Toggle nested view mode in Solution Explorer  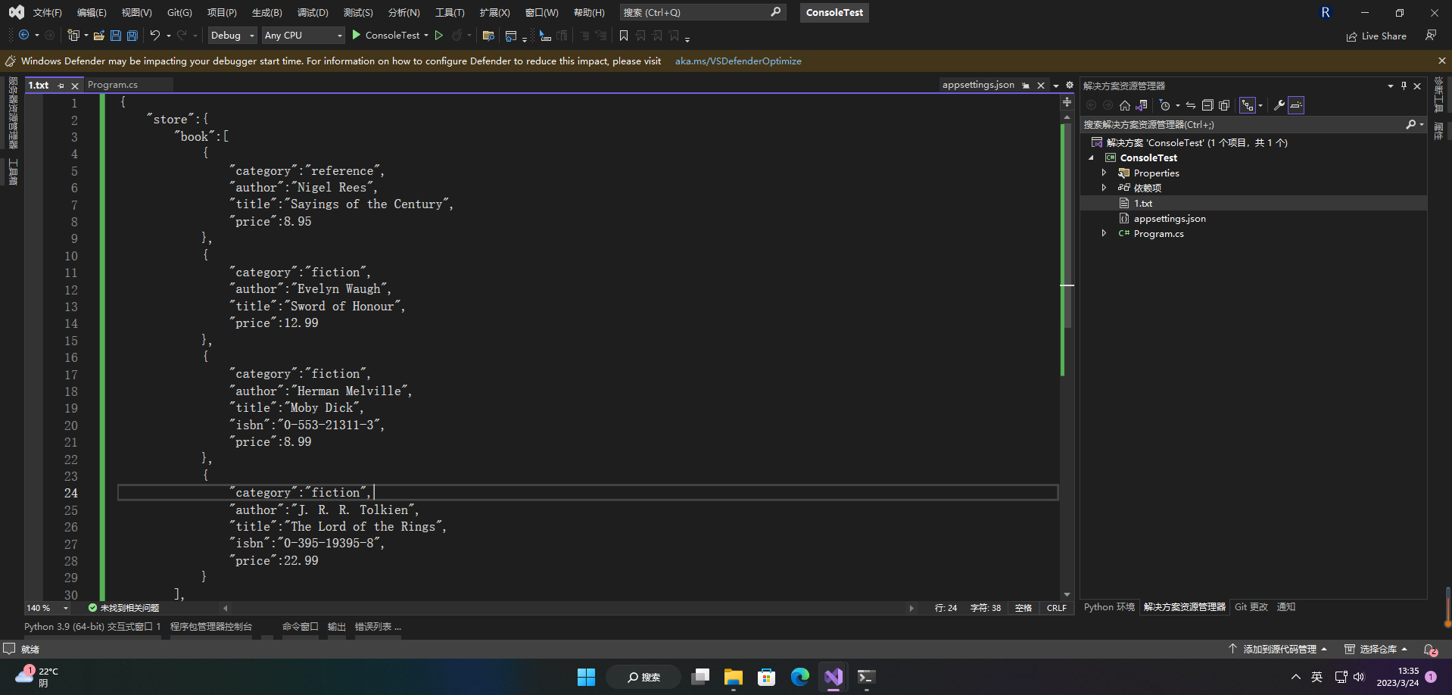pyautogui.click(x=1248, y=105)
